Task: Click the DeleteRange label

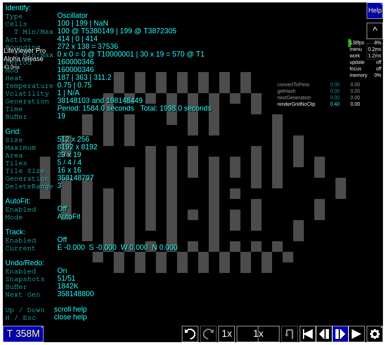Action: pos(29,186)
